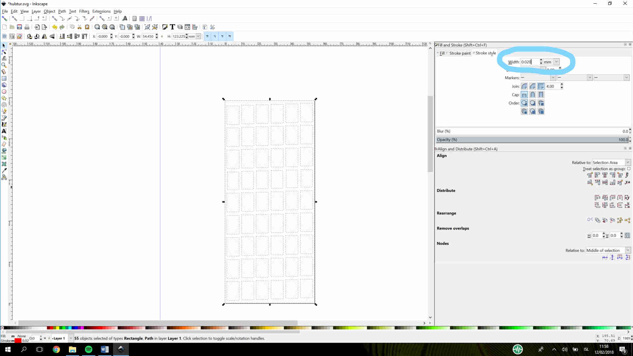Click the Save document icon

(x=19, y=27)
